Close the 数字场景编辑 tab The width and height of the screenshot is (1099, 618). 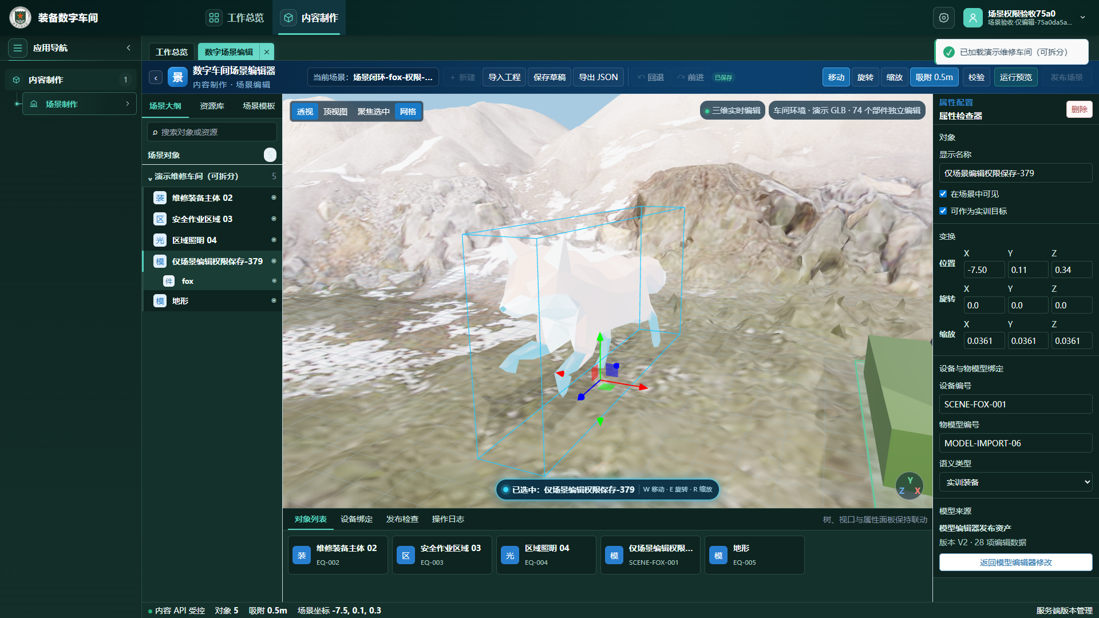(x=267, y=52)
